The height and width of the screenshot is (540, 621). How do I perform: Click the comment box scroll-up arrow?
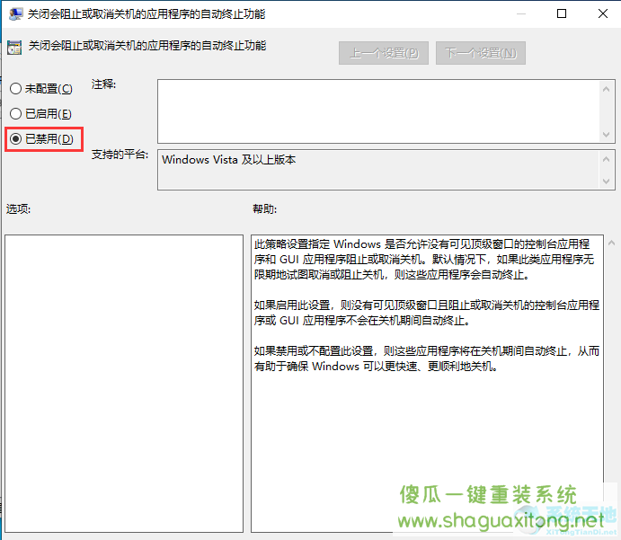click(606, 89)
